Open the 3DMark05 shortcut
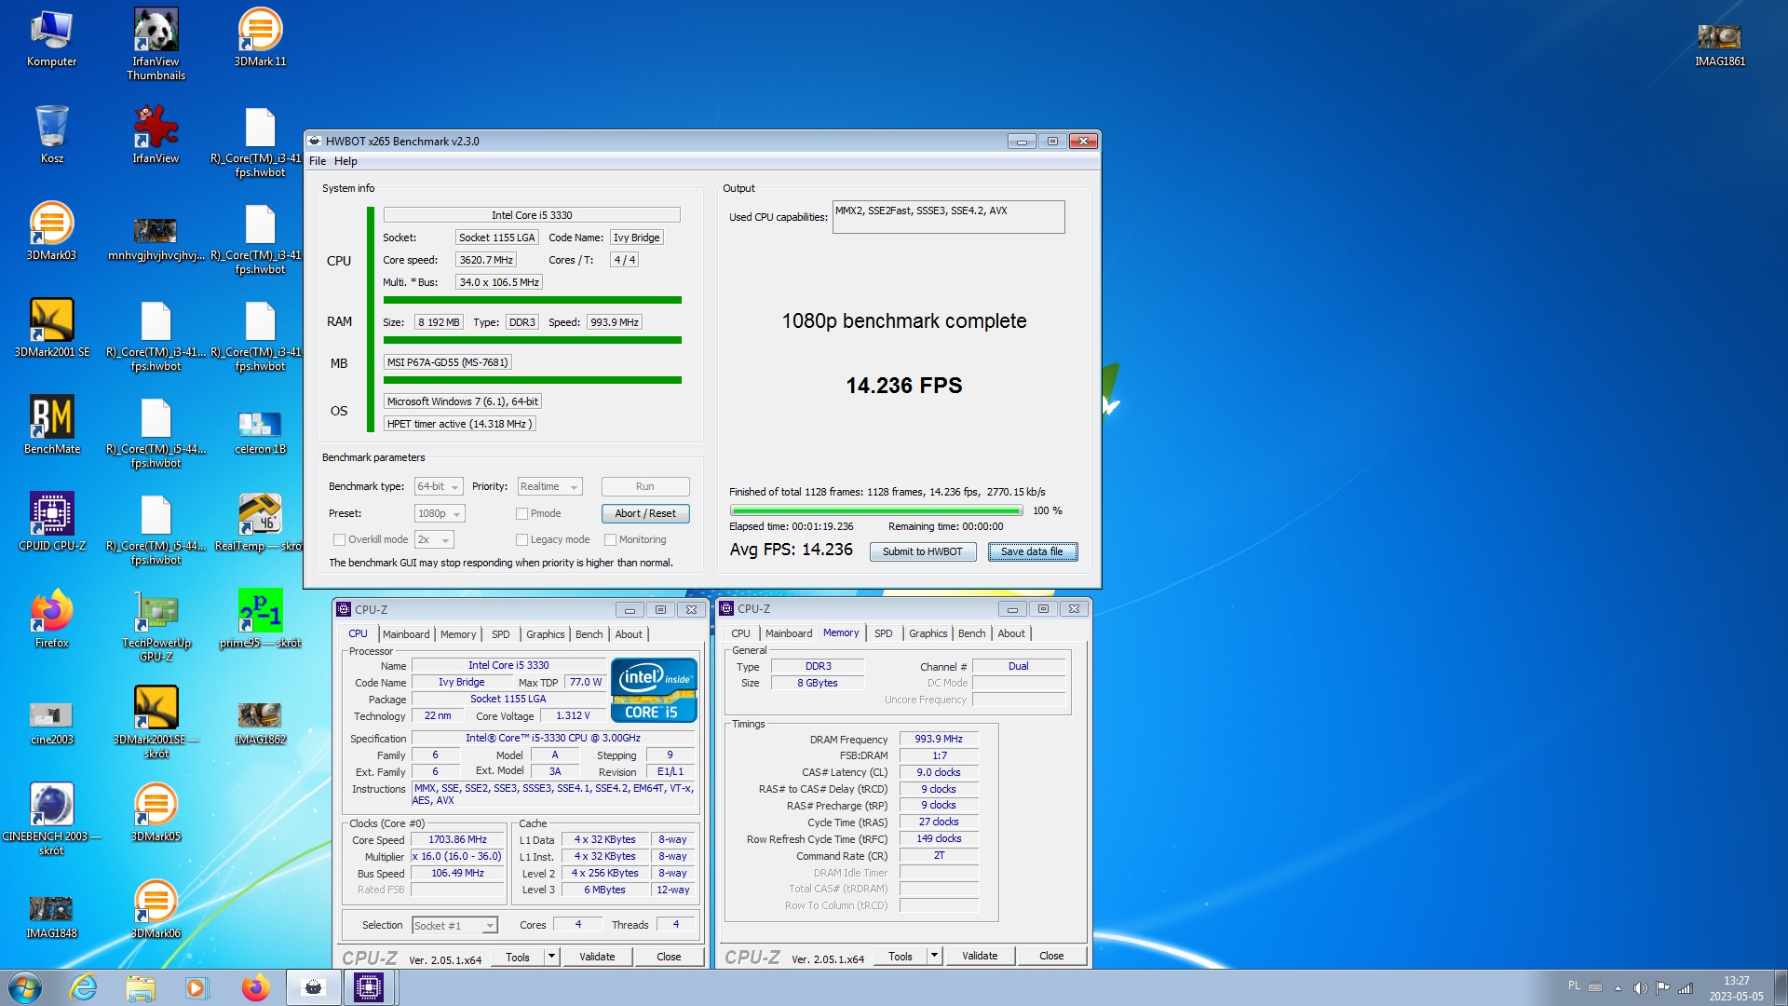Screen dimensions: 1788x1006 click(156, 813)
